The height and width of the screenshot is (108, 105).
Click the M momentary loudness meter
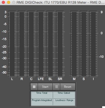click(x=74, y=44)
